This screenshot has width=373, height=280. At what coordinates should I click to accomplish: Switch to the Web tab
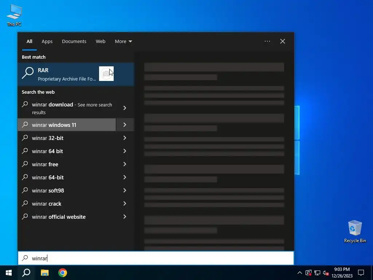pos(101,42)
